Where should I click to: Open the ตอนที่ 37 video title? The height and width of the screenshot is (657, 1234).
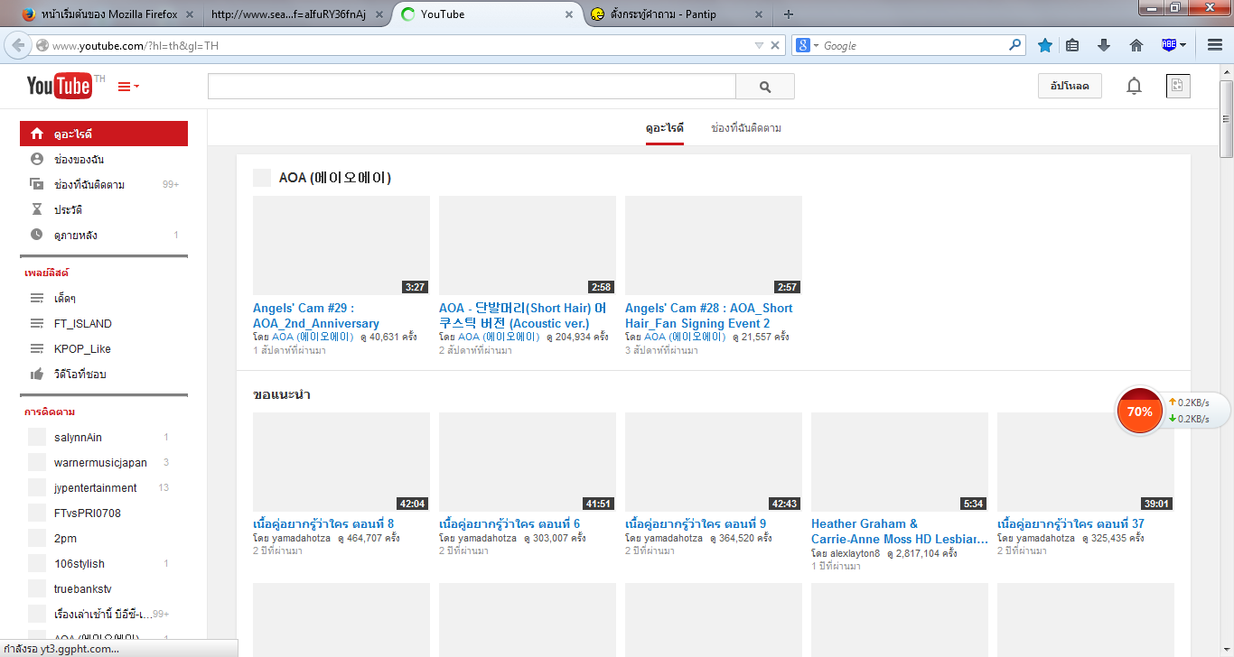click(x=1070, y=523)
